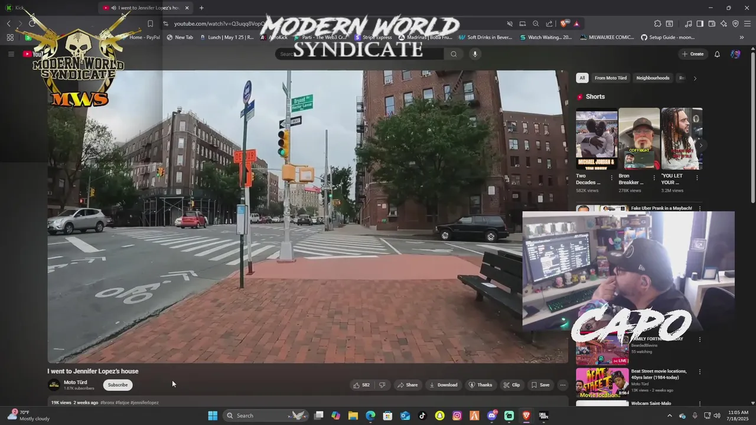The height and width of the screenshot is (425, 756).
Task: Open browser extensions puzzle icon
Action: click(657, 24)
